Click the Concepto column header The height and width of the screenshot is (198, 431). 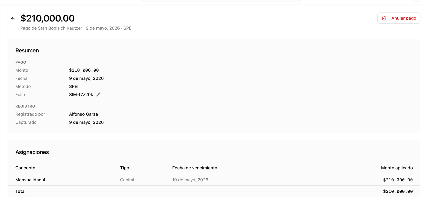25,168
